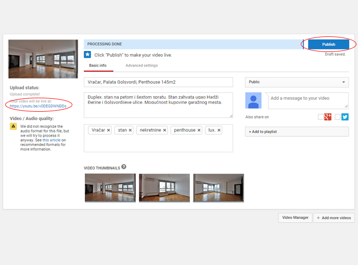The image size is (358, 265).
Task: Click the Google+ share icon
Action: (328, 117)
